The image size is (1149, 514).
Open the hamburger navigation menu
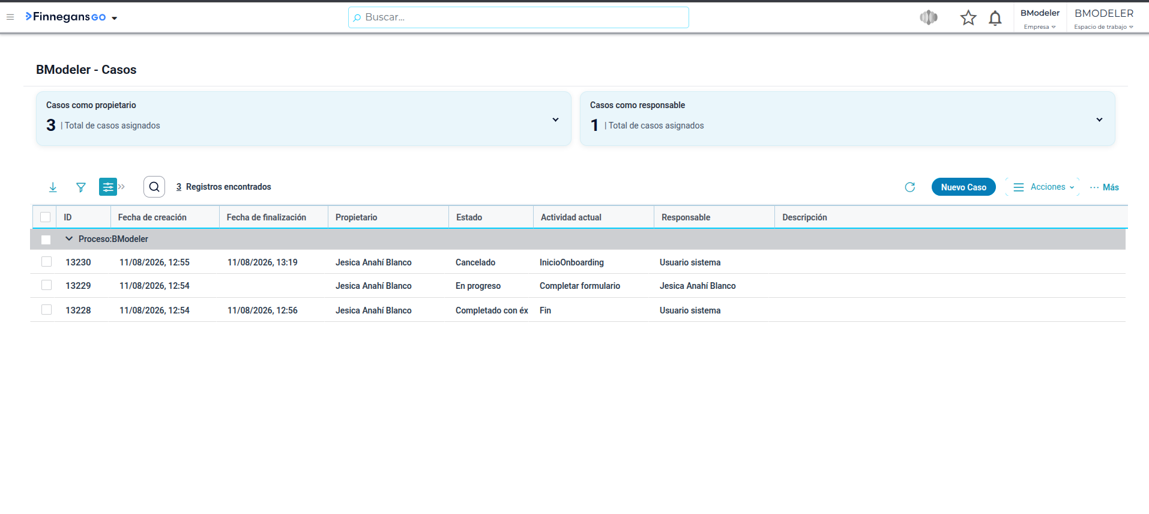tap(10, 17)
